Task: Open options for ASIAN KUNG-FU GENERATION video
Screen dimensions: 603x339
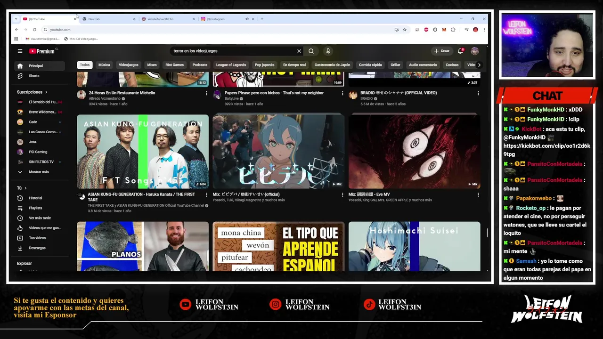Action: tap(206, 194)
